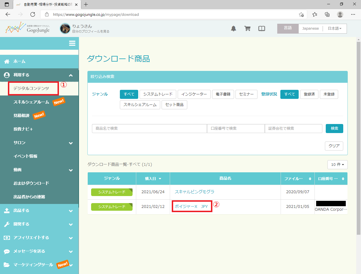Go to ホーム in the sidebar
Screen dimensions: 361x274
click(19, 61)
